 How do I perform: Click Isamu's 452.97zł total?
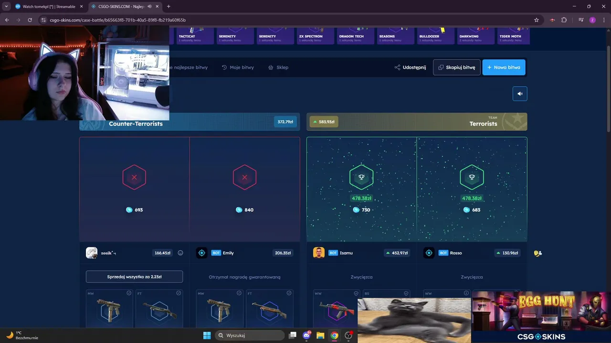[x=397, y=253]
